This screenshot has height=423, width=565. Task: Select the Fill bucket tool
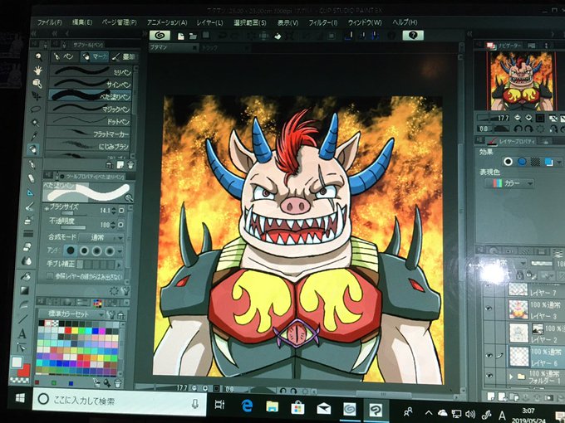coord(26,276)
